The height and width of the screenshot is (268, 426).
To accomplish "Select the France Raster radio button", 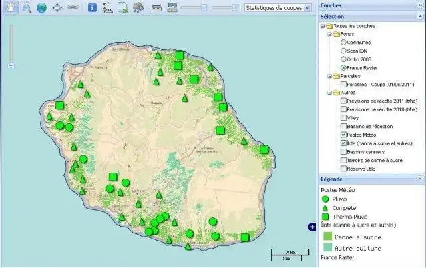I will 343,68.
